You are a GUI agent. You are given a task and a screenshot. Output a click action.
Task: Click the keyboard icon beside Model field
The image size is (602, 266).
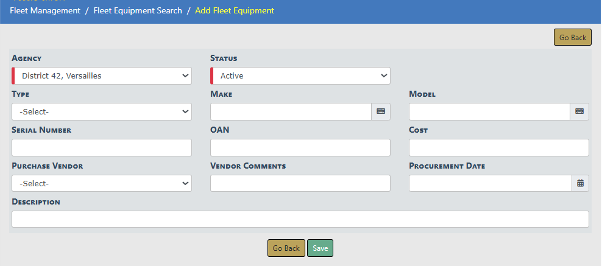(579, 111)
